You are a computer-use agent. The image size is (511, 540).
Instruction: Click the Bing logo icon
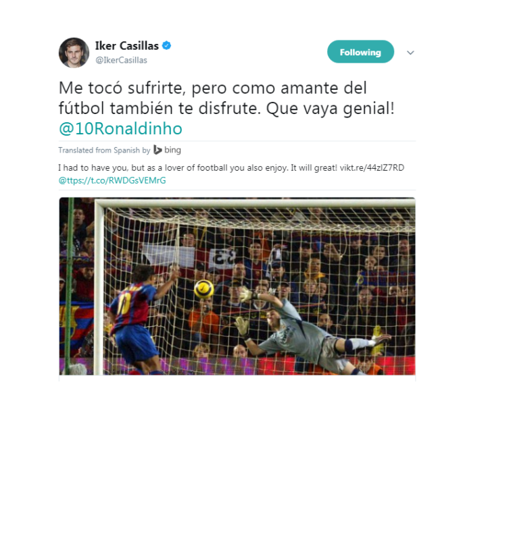coord(157,150)
